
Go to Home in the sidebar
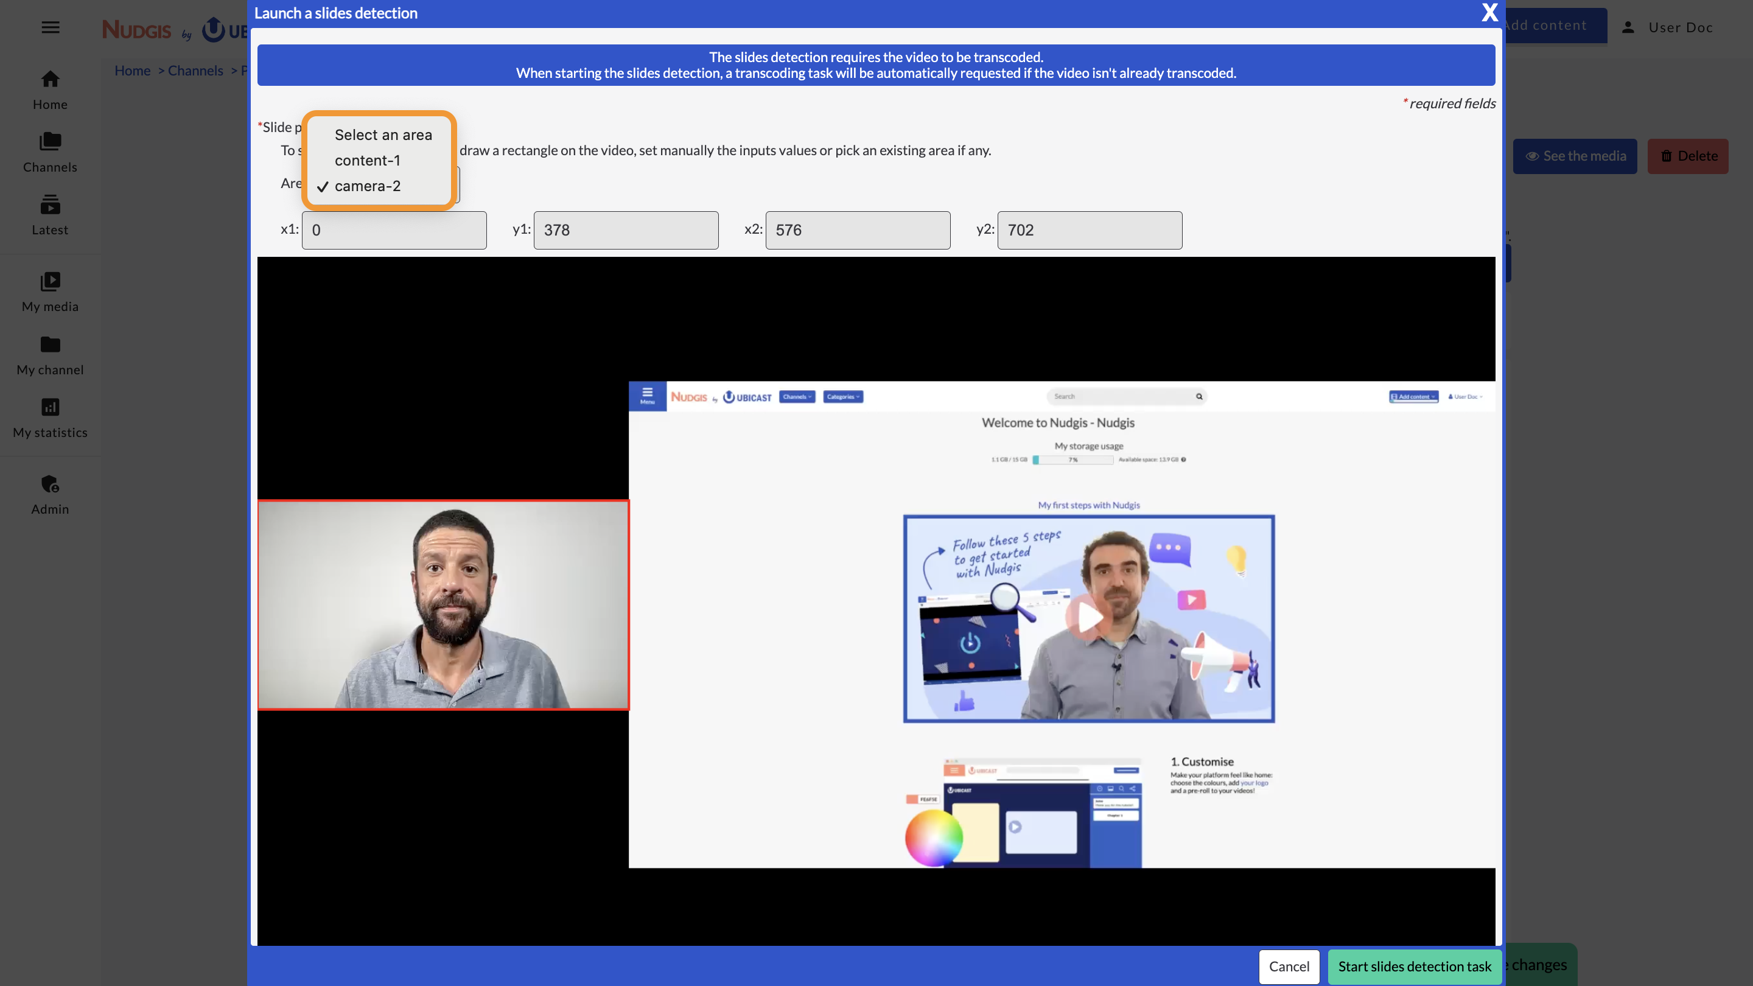pos(51,90)
